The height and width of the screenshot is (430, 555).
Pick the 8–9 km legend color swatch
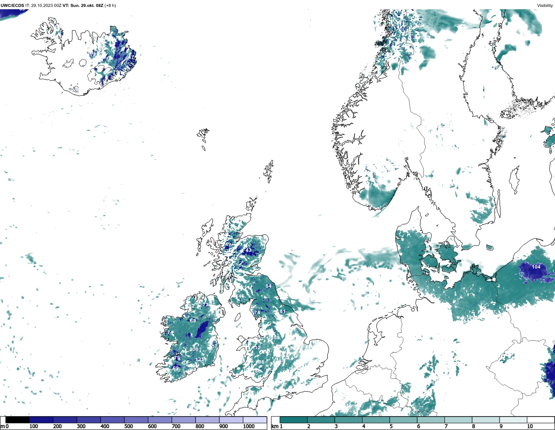pos(486,420)
